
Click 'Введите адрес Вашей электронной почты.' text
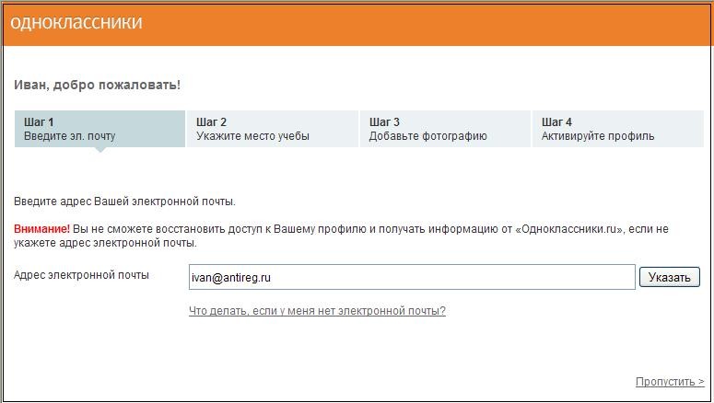pos(124,201)
